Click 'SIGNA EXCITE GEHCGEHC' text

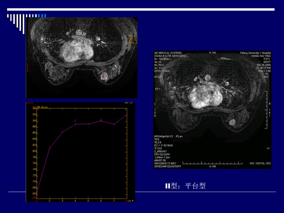coord(170,56)
